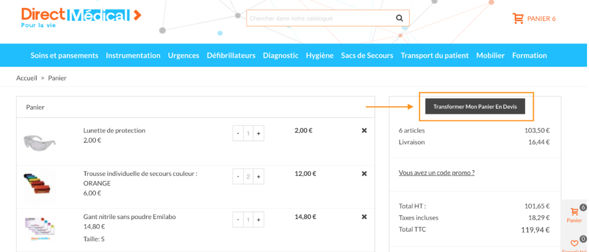Open the Panier 6 cart icon in header

click(518, 18)
